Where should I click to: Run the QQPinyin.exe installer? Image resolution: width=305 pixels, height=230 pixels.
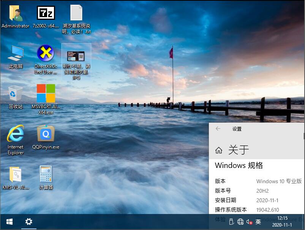click(46, 134)
